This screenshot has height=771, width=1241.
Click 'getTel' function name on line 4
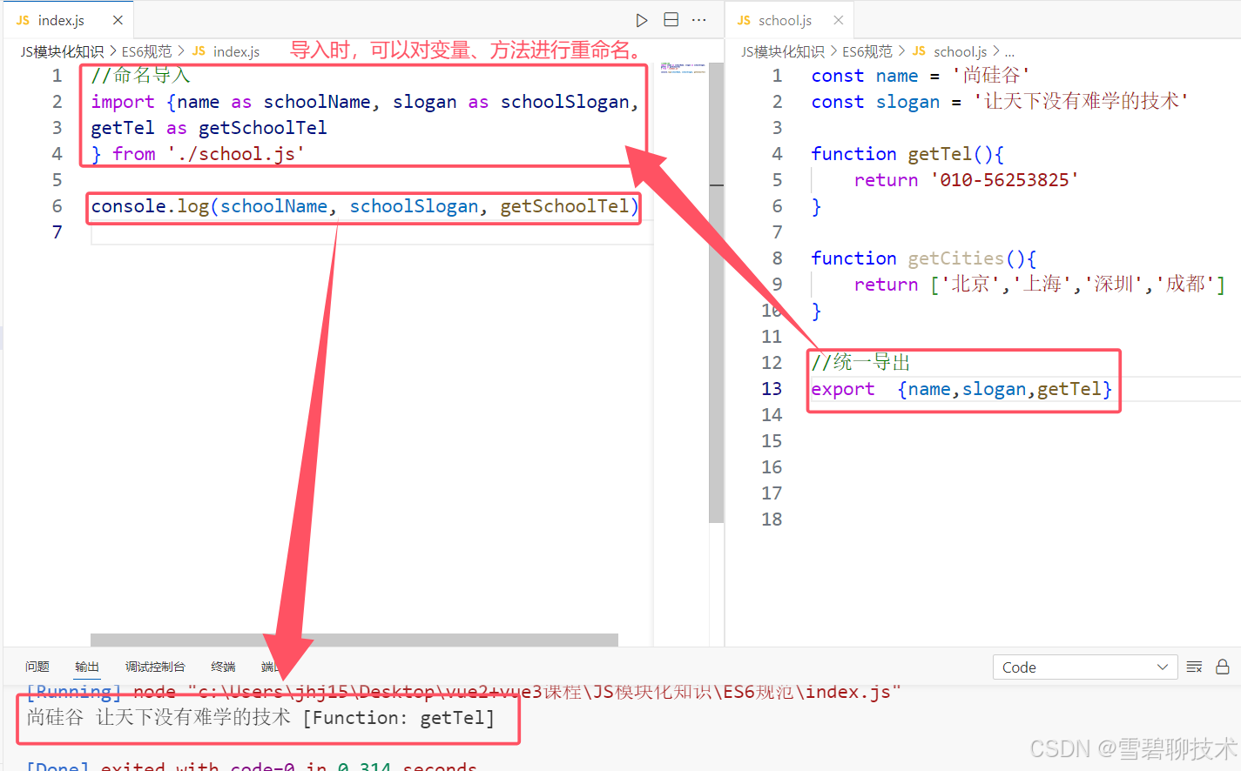pos(940,154)
